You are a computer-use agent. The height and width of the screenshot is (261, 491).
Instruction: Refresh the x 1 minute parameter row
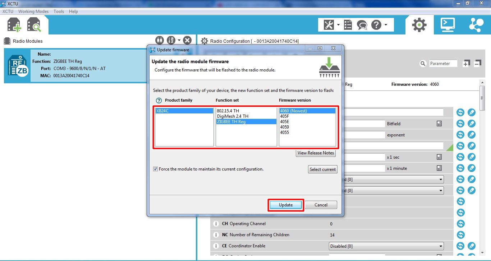point(460,168)
